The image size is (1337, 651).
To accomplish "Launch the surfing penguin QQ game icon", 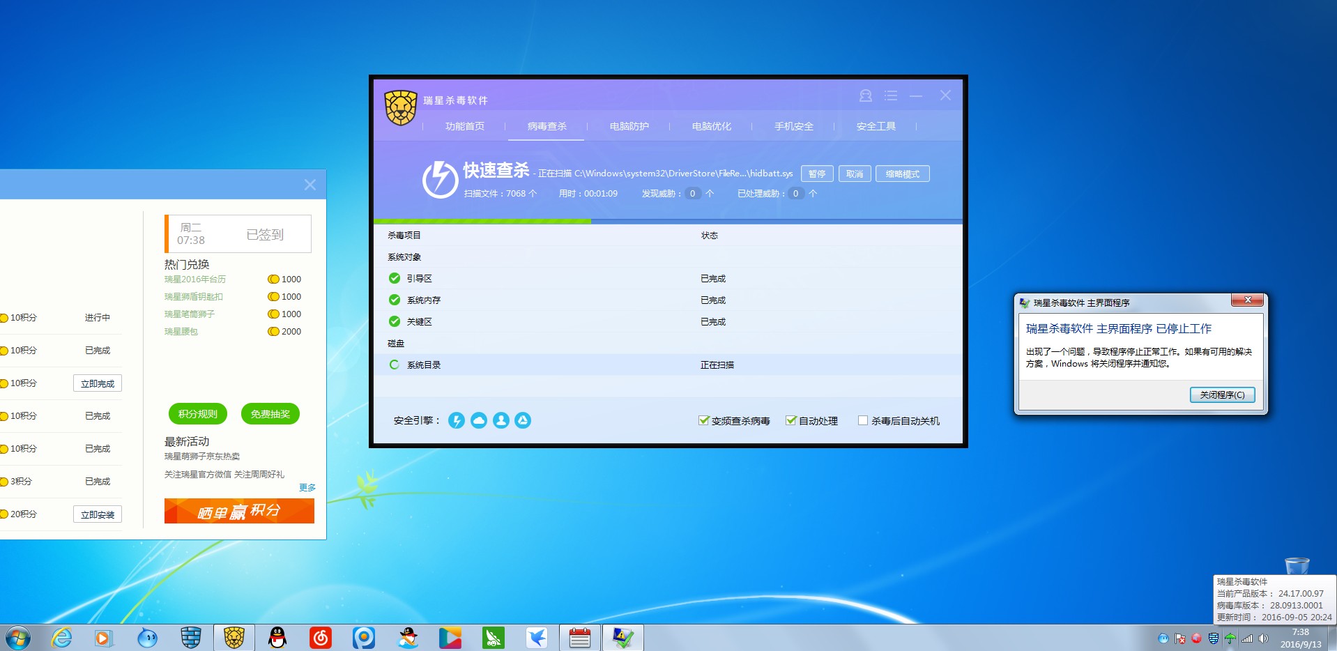I will (x=407, y=638).
